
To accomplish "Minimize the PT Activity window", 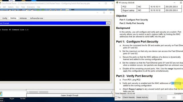I will [174, 3].
